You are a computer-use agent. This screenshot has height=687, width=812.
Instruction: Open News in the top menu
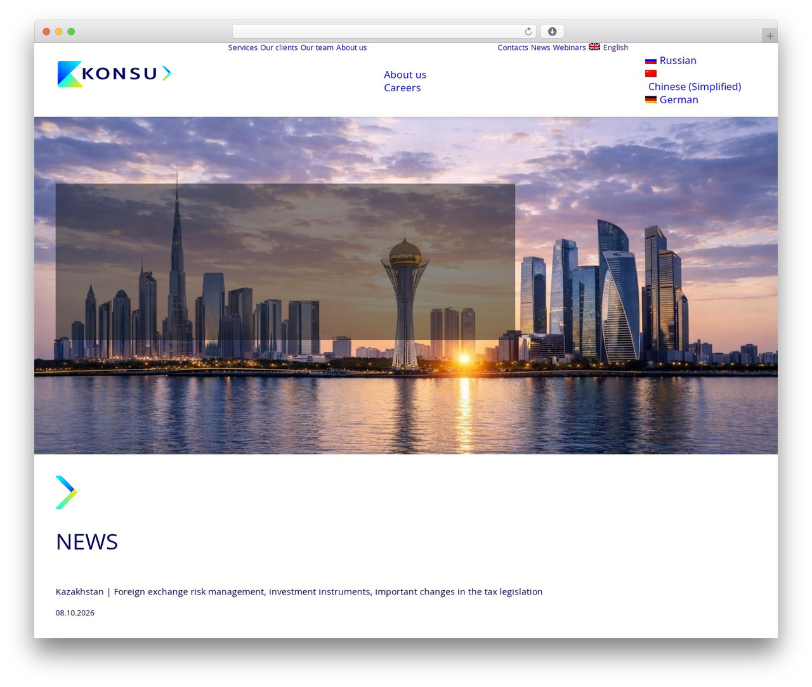(540, 48)
